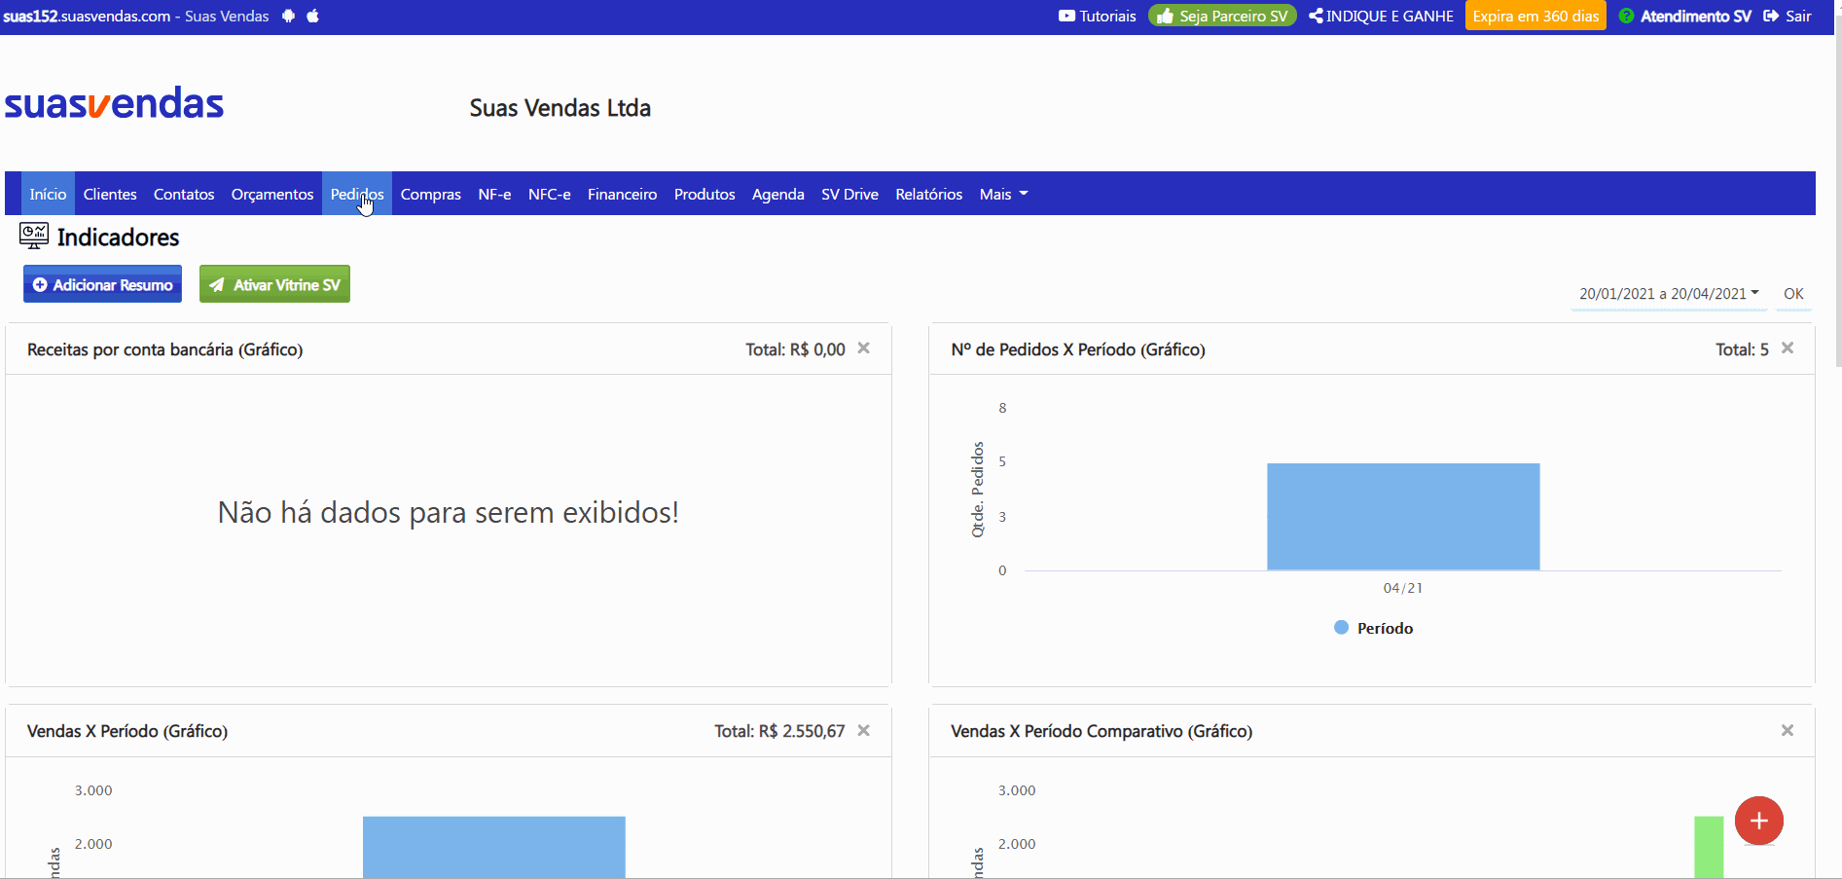
Task: Open Produtos menu item
Action: coord(704,194)
